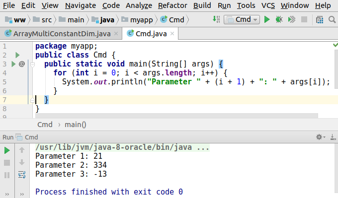338x198 pixels.
Task: Rerun Cmd from the Run panel play icon
Action: 7,150
